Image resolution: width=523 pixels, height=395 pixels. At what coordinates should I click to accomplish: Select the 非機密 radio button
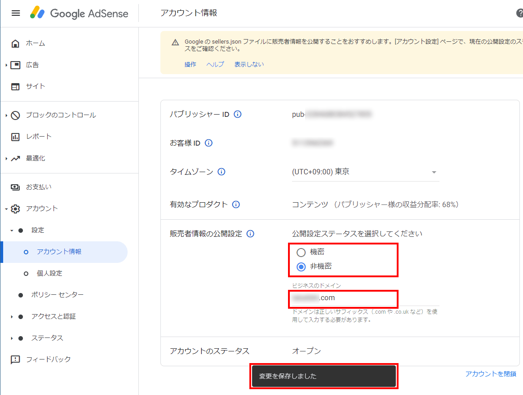point(301,266)
